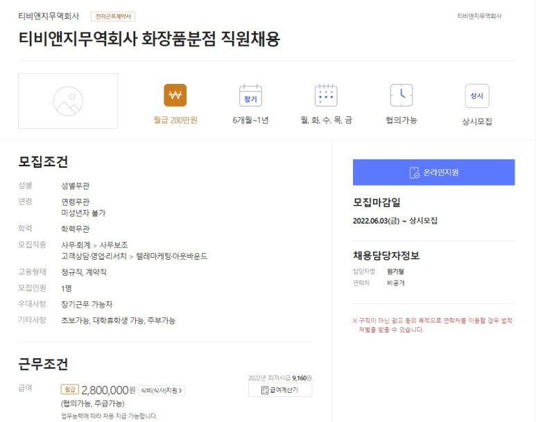Click the 텔레마케팅·아웃바운드 job category
Viewport: 536px width, 422px height.
(171, 256)
